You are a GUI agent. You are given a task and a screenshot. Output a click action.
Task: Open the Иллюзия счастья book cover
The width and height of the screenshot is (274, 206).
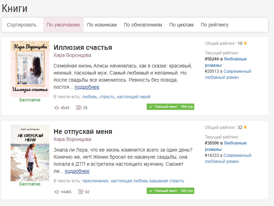[x=30, y=69]
